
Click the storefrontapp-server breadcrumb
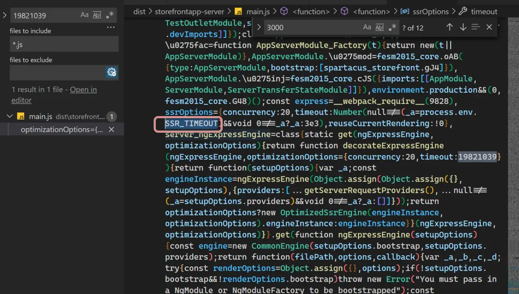(x=190, y=12)
